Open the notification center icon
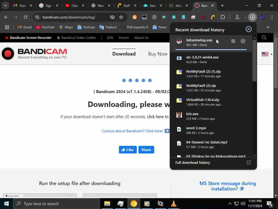278x209 pixels. [x=270, y=204]
